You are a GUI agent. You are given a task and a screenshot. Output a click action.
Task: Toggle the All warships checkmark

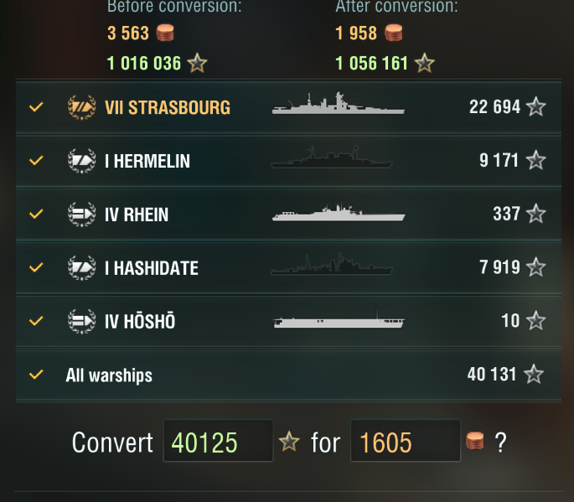[x=36, y=375]
